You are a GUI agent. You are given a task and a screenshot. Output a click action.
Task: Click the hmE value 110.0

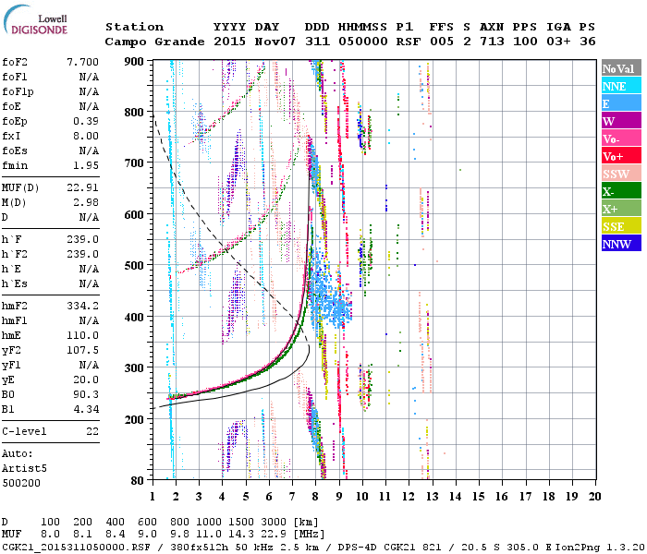[82, 335]
